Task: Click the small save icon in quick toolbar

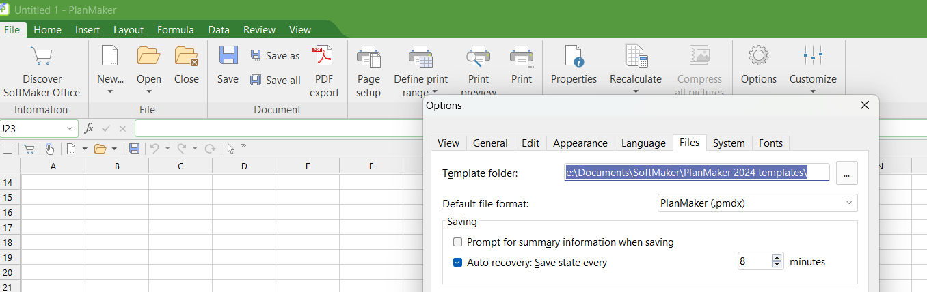Action: [134, 149]
